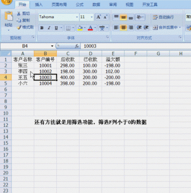
Task: Align text to bottom
Action: (x=131, y=17)
